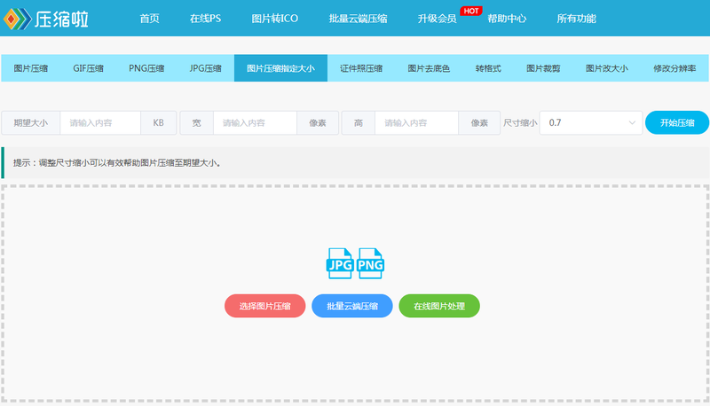Switch to the 转格式 tab
Image resolution: width=710 pixels, height=406 pixels.
tap(488, 68)
